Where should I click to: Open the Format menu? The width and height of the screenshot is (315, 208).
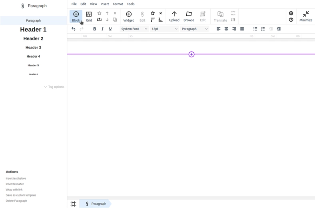point(118,4)
